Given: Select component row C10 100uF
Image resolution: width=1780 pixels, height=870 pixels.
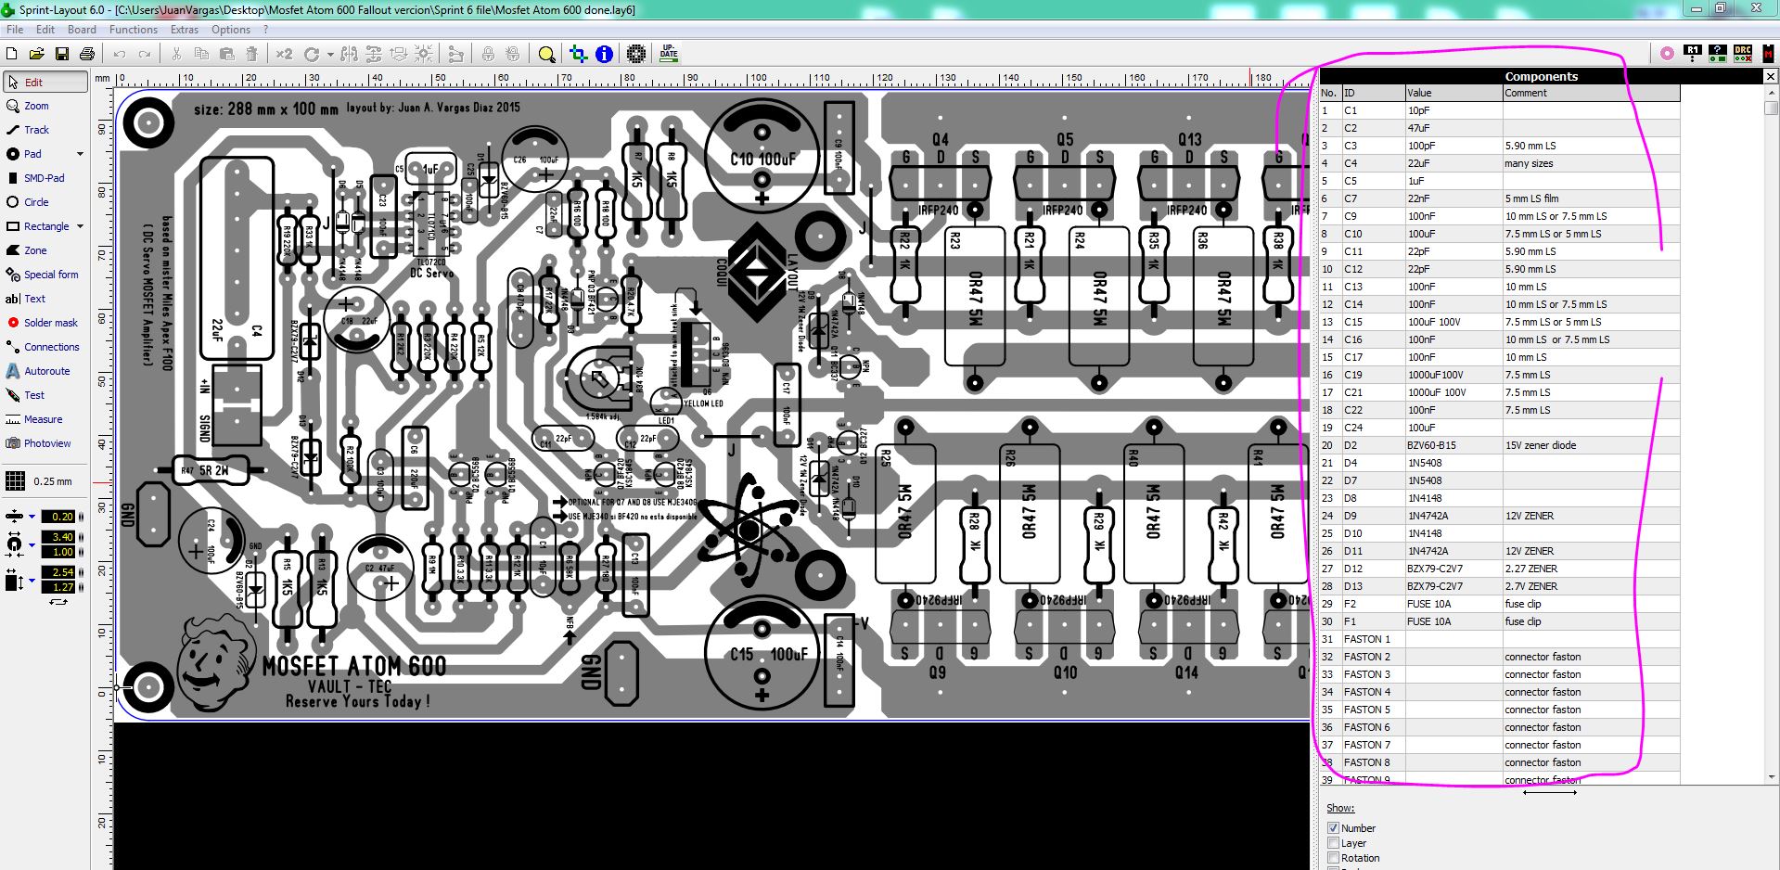Looking at the screenshot, I should pos(1500,234).
